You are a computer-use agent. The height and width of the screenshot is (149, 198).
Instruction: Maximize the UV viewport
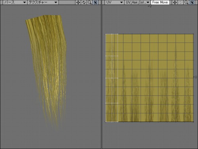192,2
